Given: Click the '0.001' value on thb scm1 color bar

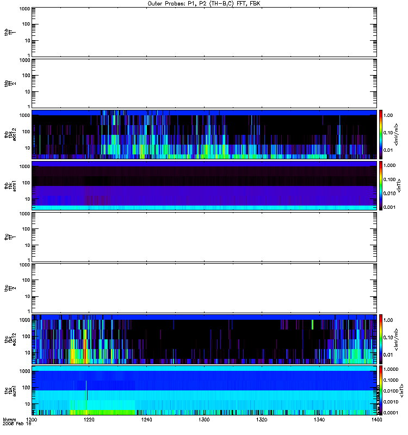Looking at the screenshot, I should pyautogui.click(x=390, y=207).
